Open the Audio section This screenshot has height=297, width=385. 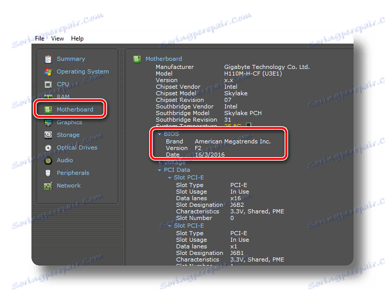pyautogui.click(x=65, y=160)
